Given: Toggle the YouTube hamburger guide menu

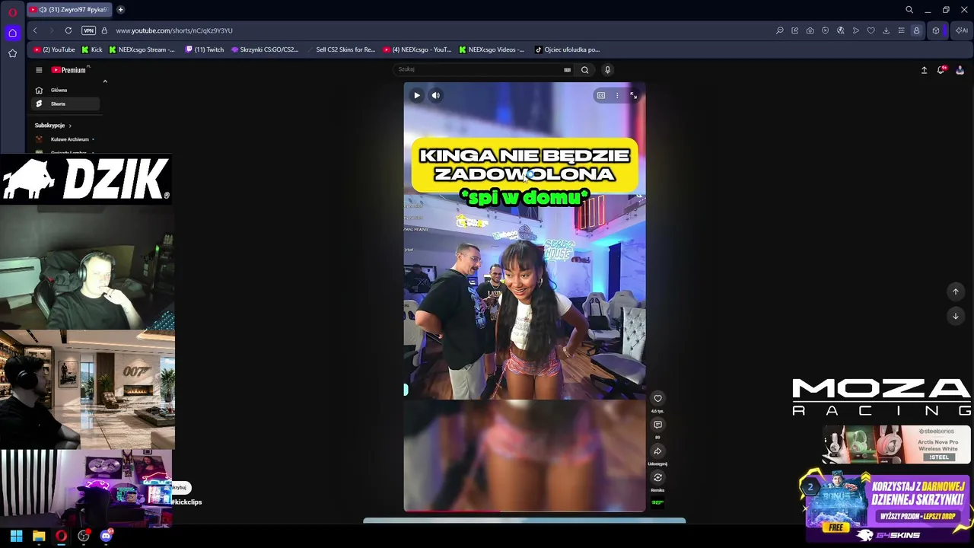Looking at the screenshot, I should [x=39, y=70].
